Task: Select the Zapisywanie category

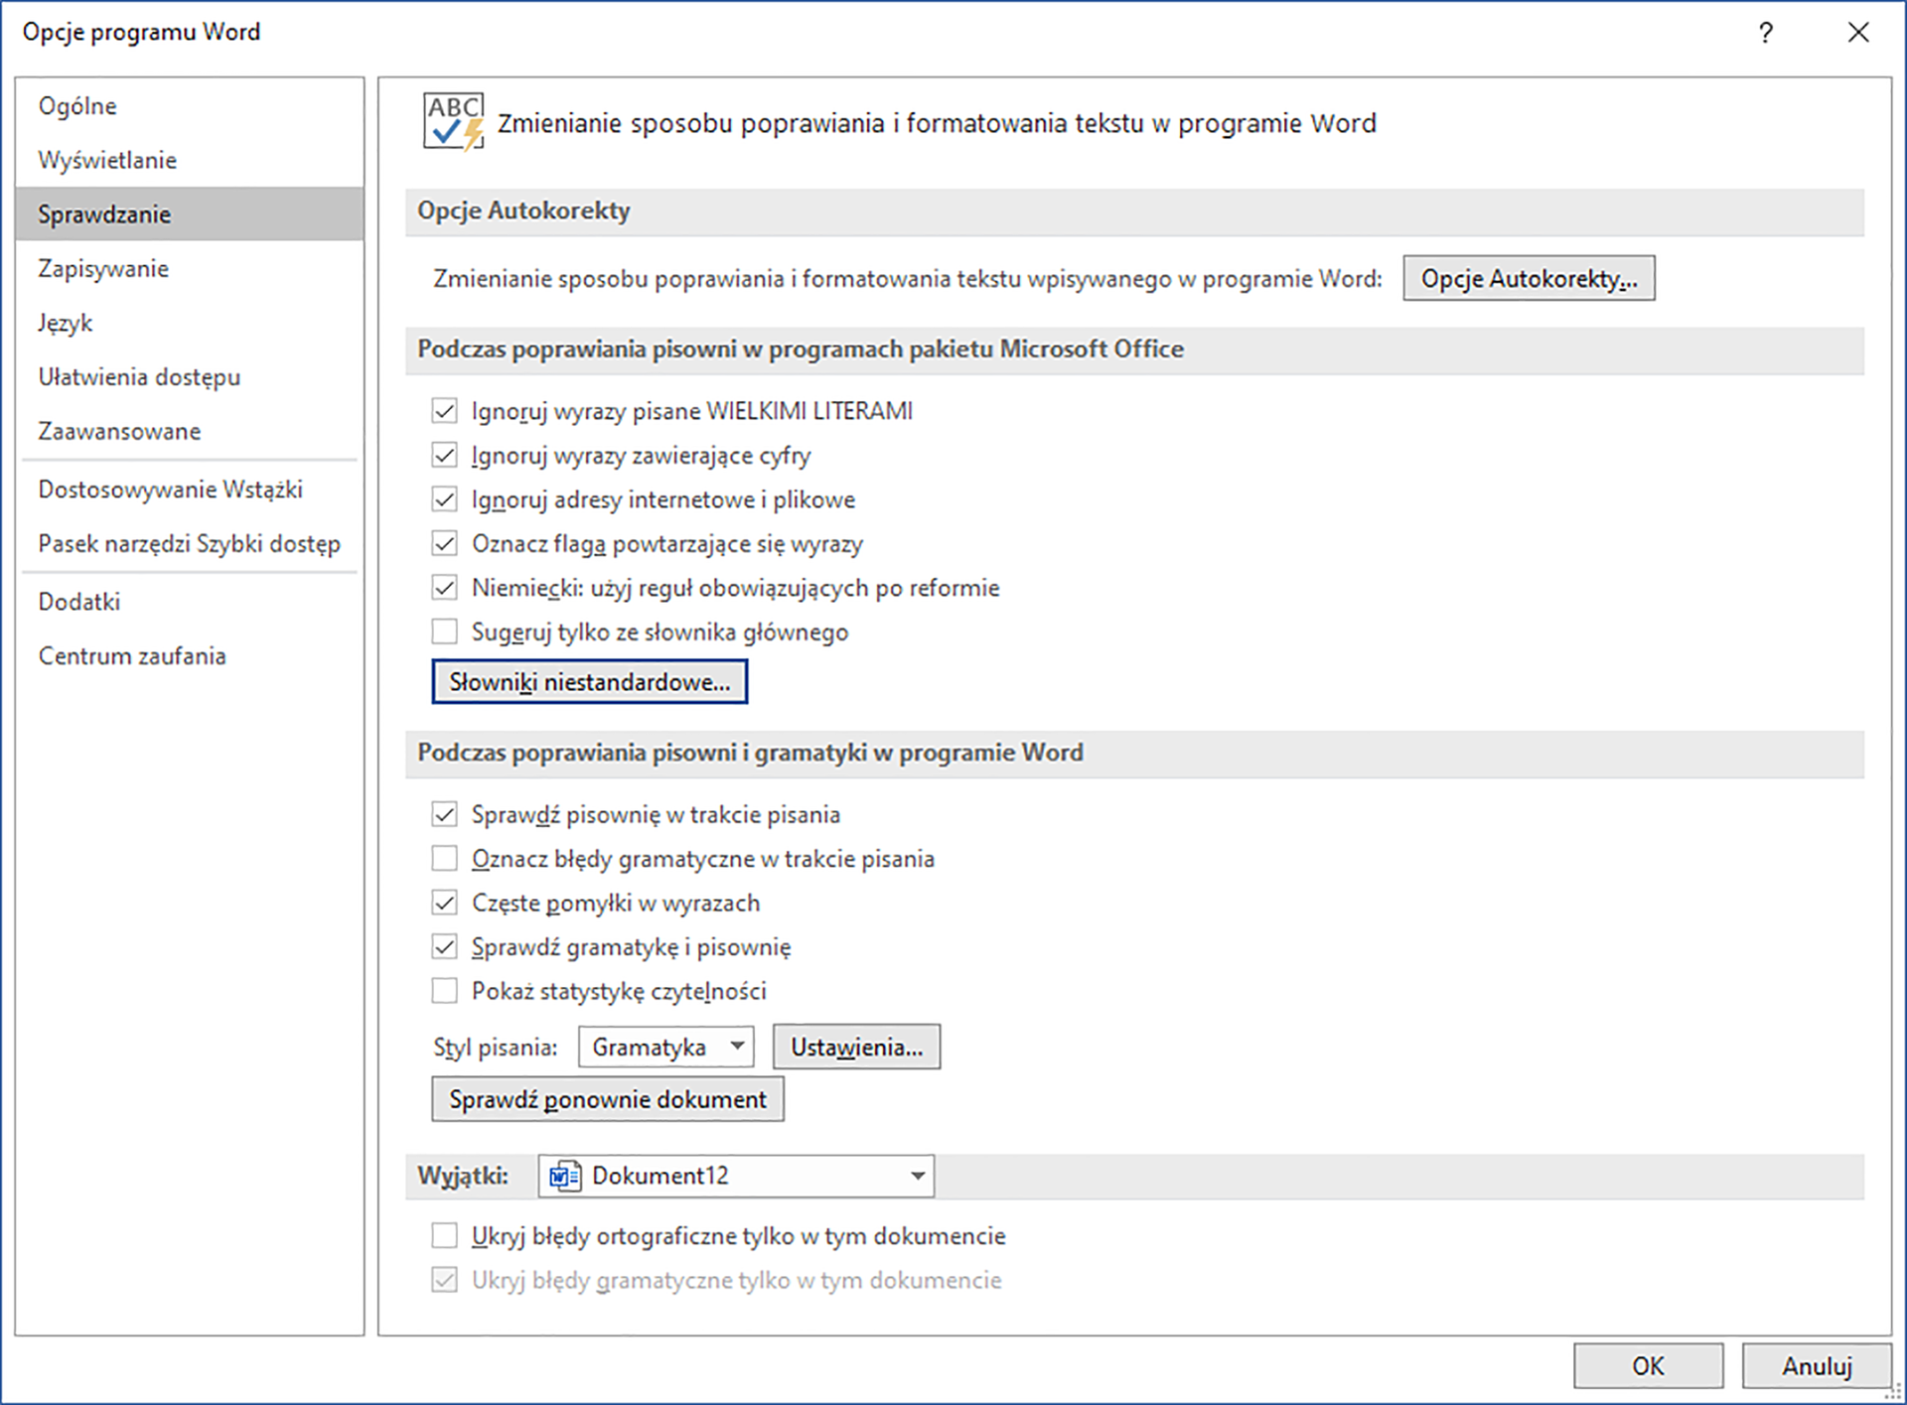Action: coord(190,269)
